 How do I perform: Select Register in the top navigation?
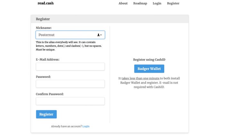point(173,3)
